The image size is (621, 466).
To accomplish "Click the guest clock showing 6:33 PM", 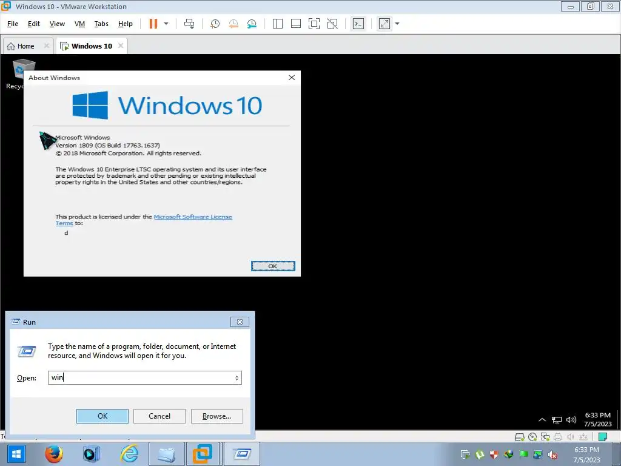I will coord(598,419).
